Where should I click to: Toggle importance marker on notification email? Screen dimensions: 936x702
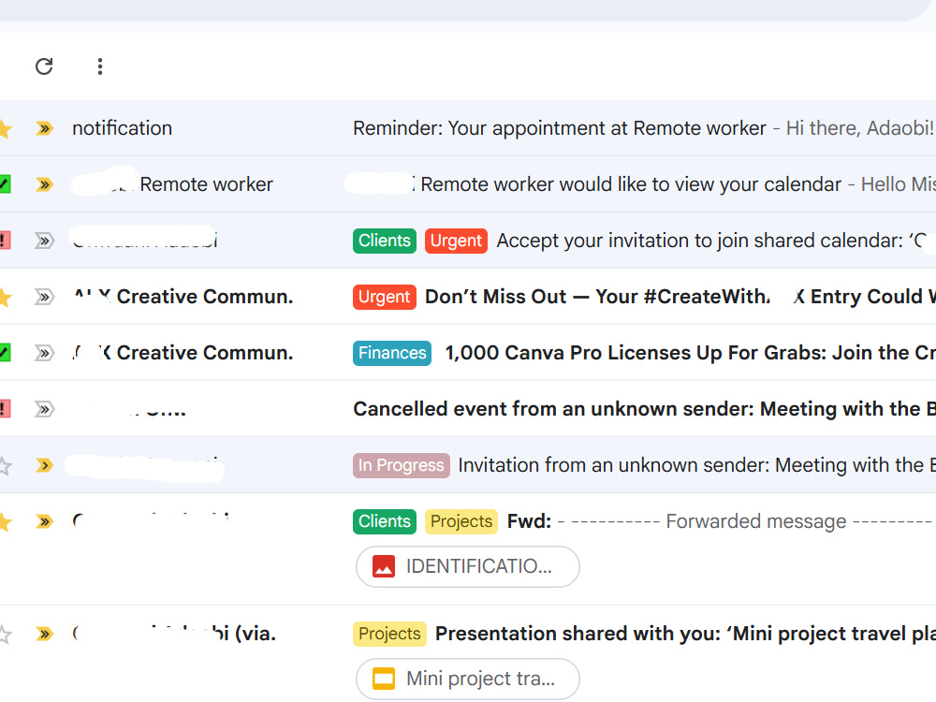coord(44,128)
